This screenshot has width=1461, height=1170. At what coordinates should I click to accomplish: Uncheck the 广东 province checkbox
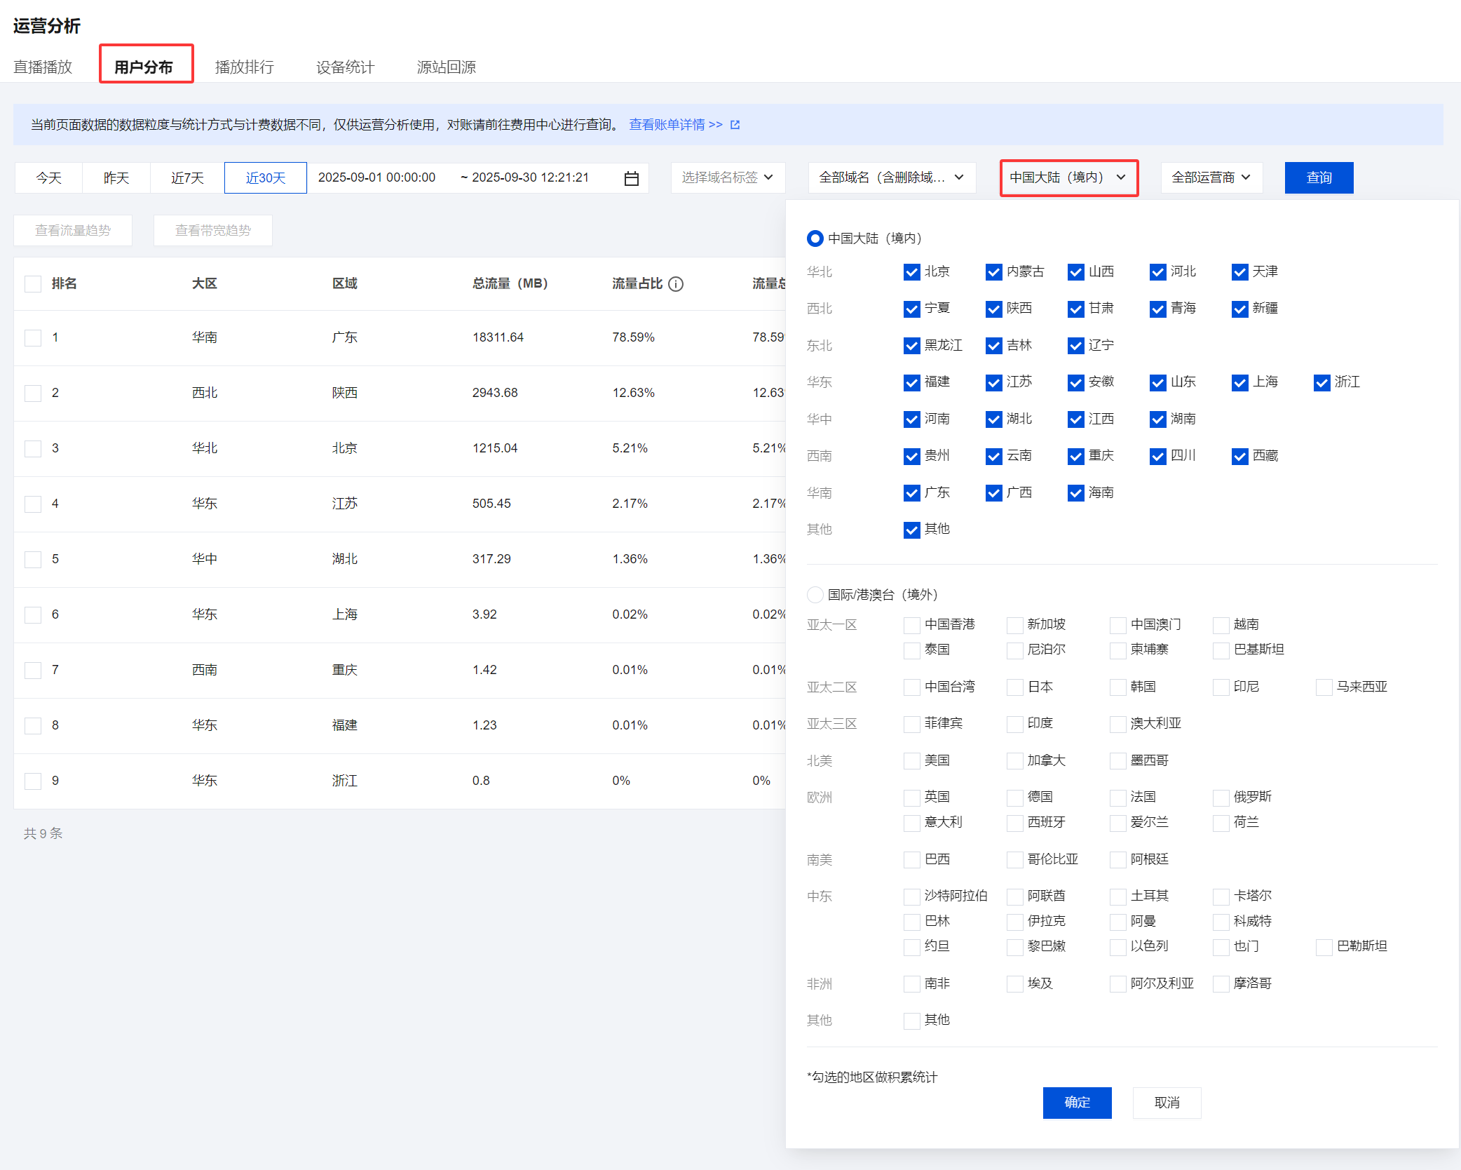pyautogui.click(x=911, y=493)
